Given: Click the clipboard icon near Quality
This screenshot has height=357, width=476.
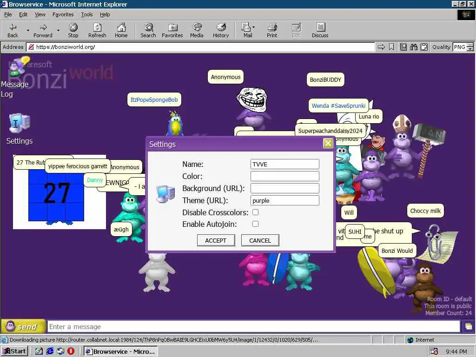Looking at the screenshot, I should 424,47.
